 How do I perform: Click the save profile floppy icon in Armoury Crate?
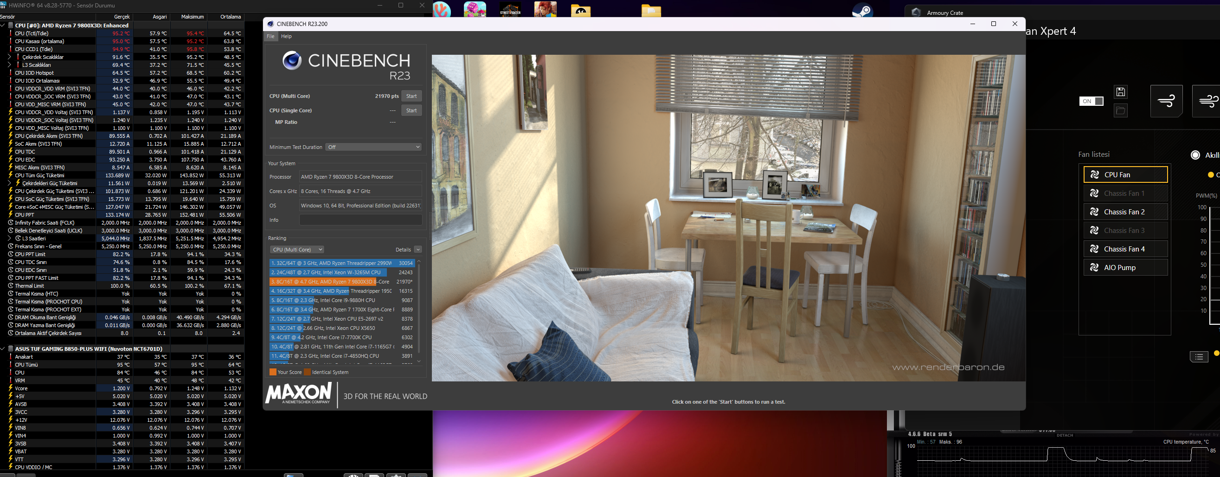[1121, 92]
